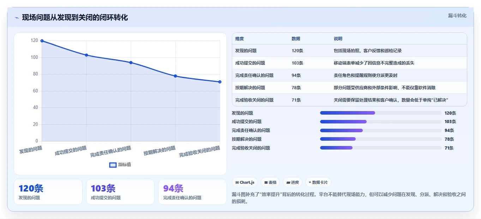Click the title 现场问题从发现到关闭的闭环转化
The image size is (481, 219).
point(75,17)
